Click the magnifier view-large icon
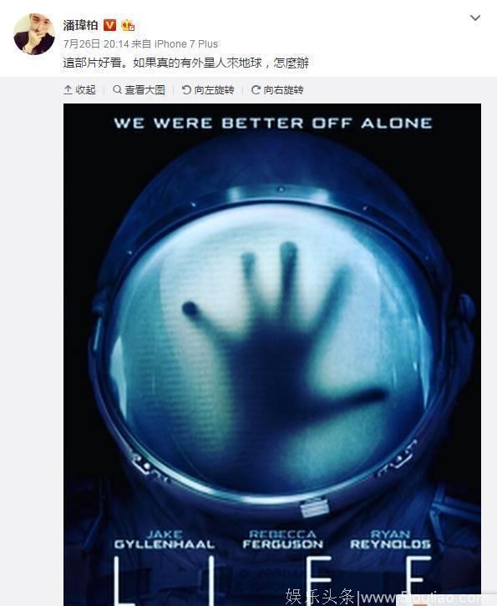This screenshot has width=497, height=606. (117, 89)
